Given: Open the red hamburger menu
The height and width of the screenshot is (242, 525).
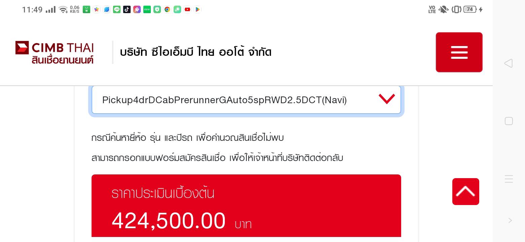Looking at the screenshot, I should click(x=459, y=52).
